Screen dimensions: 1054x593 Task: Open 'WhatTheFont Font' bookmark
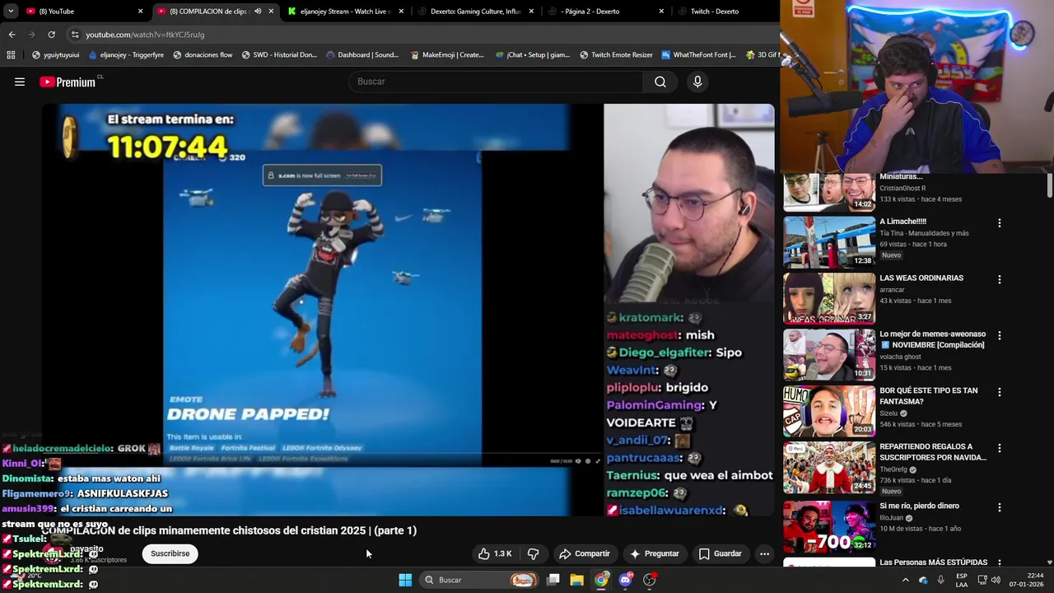coord(698,55)
